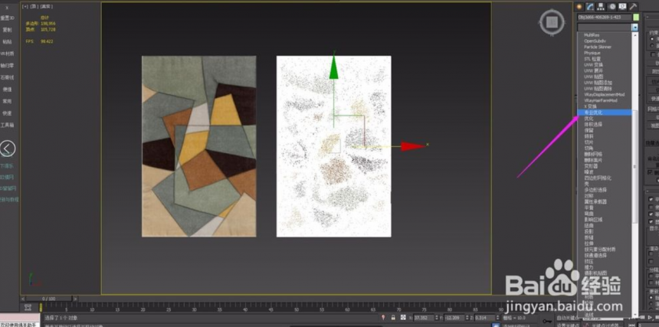Select VRayDisplacementMod modifier

pyautogui.click(x=605, y=94)
